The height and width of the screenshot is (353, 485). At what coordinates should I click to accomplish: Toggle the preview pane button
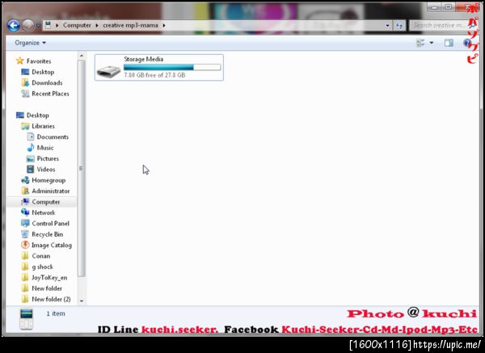[449, 43]
